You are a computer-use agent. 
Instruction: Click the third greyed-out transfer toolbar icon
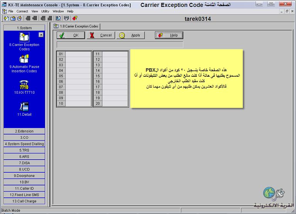click(x=43, y=19)
